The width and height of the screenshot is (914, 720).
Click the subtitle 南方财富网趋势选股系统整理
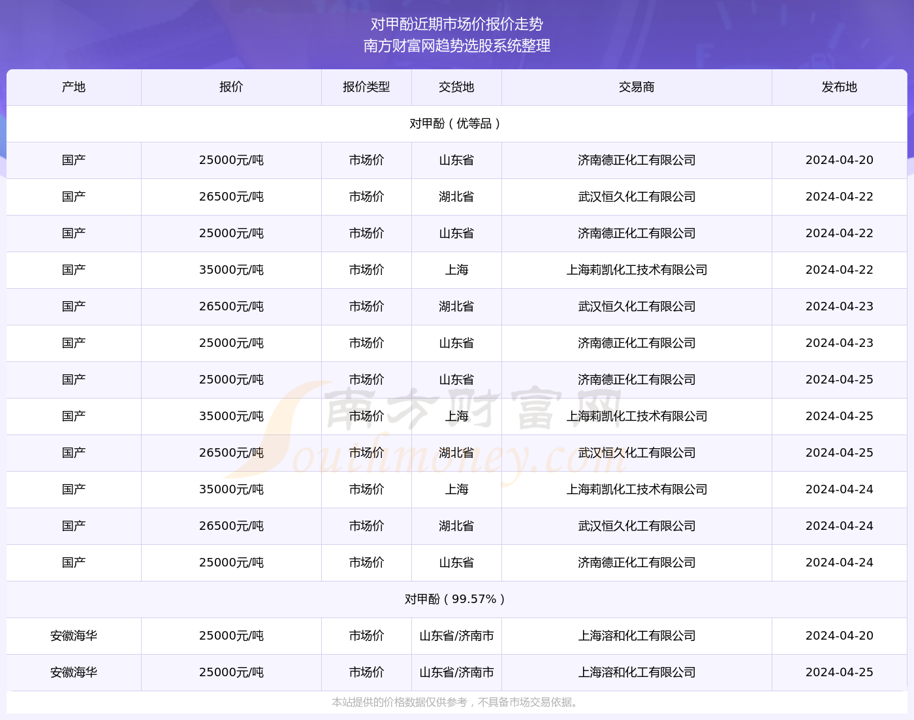pos(456,46)
